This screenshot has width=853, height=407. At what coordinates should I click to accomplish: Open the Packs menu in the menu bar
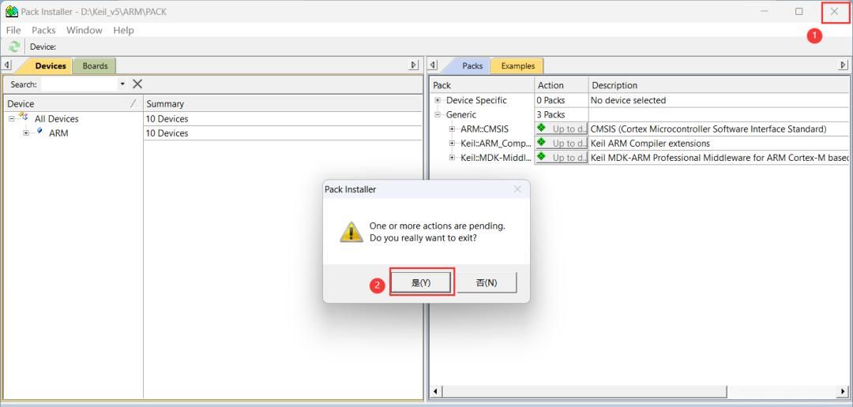click(x=43, y=30)
